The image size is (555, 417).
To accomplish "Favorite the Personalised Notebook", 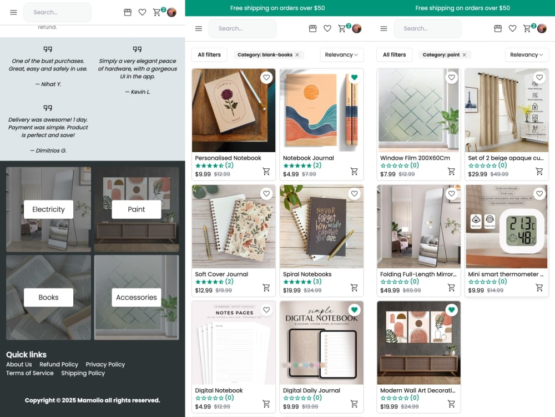I will 266,78.
